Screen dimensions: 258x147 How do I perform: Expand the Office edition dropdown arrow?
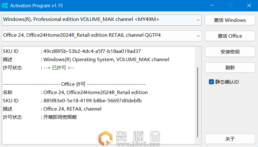coord(198,36)
